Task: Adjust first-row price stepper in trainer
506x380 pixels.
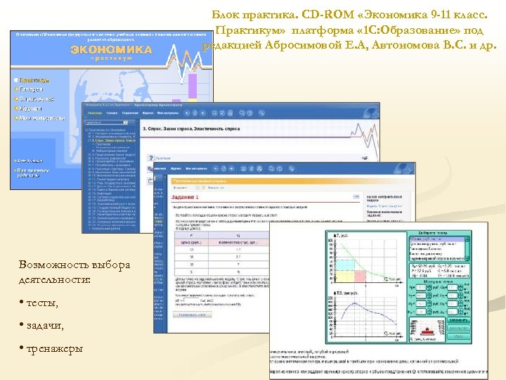Action: click(429, 287)
